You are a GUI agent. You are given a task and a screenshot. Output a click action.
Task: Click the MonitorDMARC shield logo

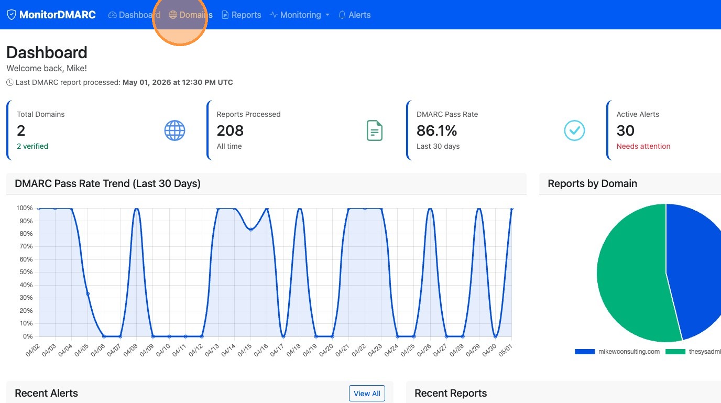coord(11,15)
